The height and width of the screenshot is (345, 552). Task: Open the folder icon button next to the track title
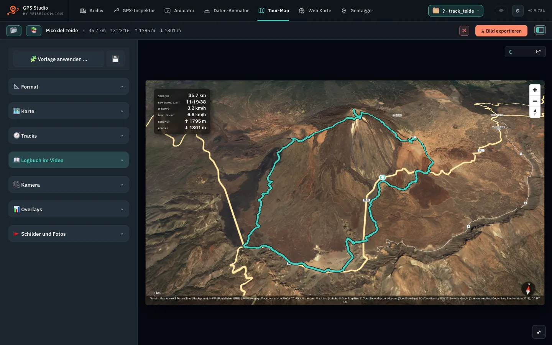14,30
